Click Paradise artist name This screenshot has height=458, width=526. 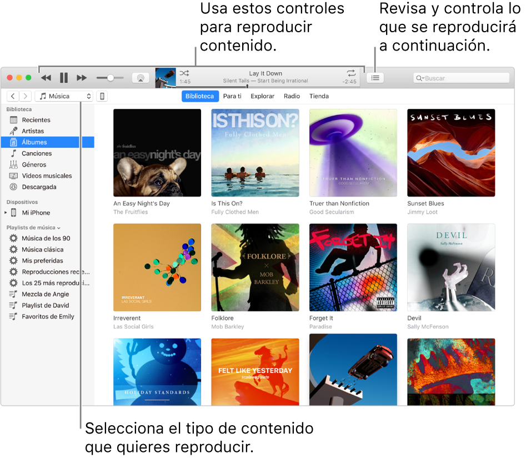coord(320,326)
